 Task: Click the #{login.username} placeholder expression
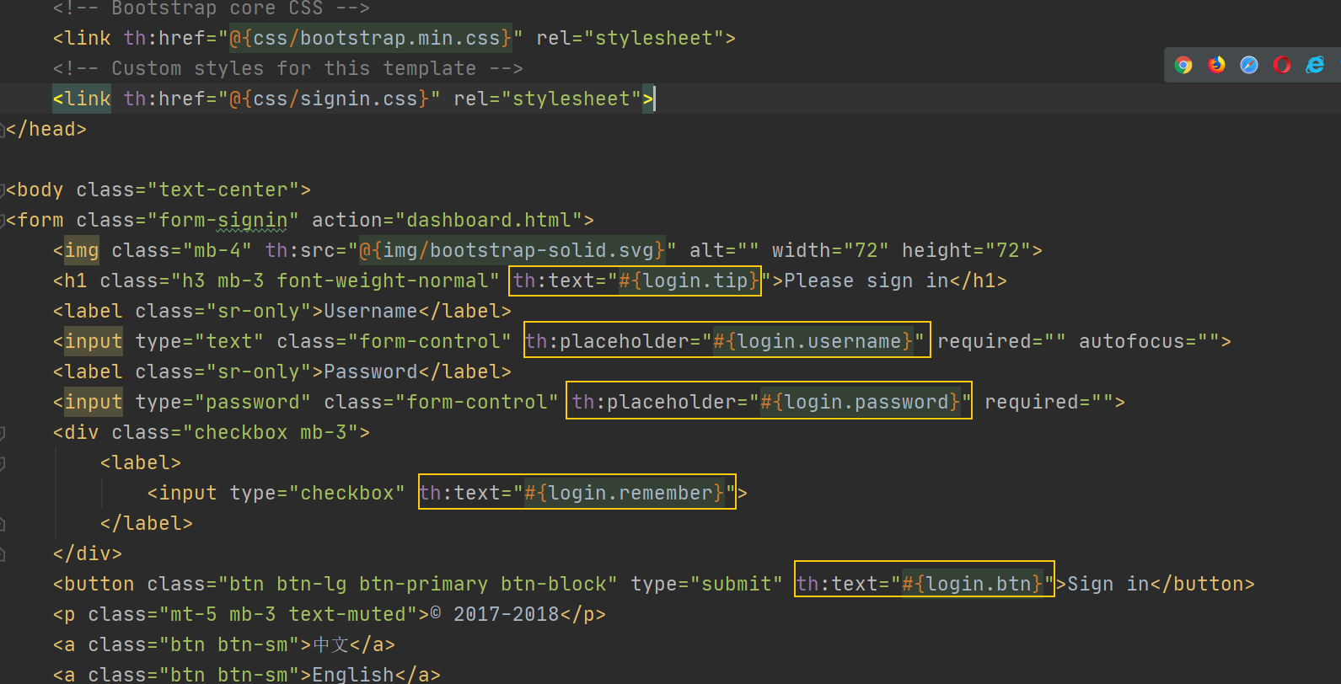[813, 341]
